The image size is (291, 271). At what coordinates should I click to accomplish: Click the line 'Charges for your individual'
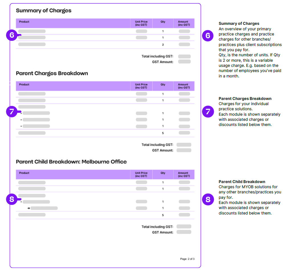(x=243, y=104)
